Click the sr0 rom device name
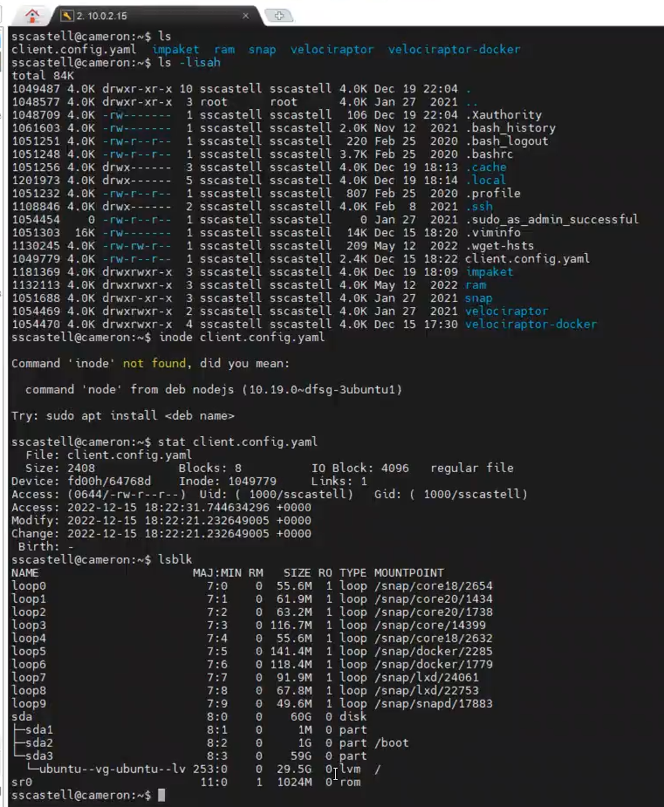Viewport: 664px width, 807px height. pyautogui.click(x=22, y=783)
